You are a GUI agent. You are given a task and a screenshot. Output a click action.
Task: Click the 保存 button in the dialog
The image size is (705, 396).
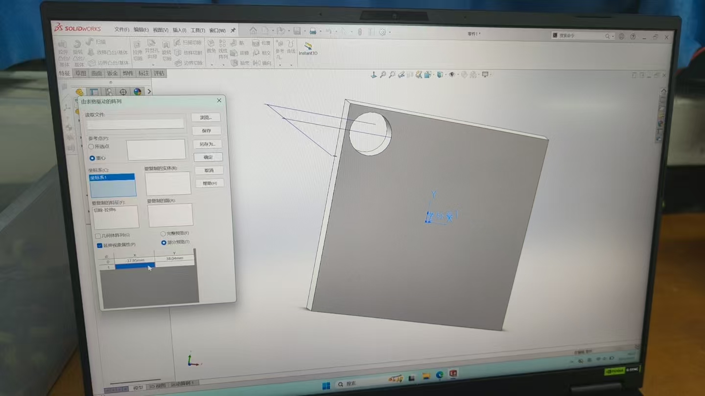pyautogui.click(x=207, y=131)
